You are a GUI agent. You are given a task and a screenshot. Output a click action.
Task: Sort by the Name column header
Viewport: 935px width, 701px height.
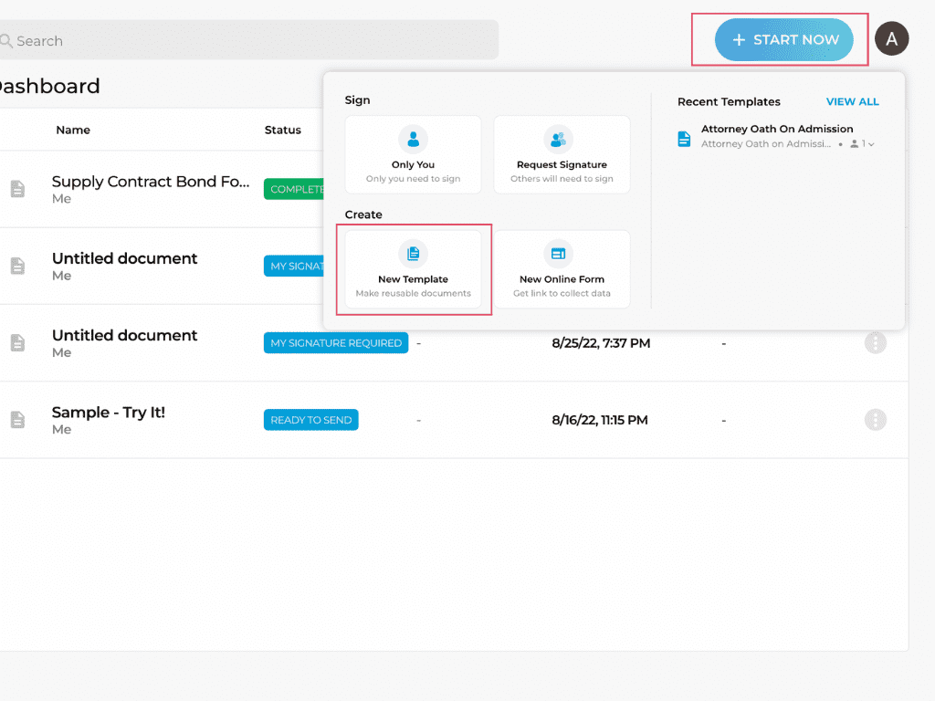pos(73,130)
